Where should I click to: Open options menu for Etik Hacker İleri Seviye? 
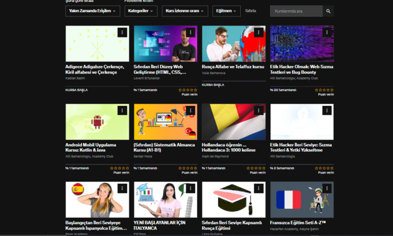(x=327, y=110)
